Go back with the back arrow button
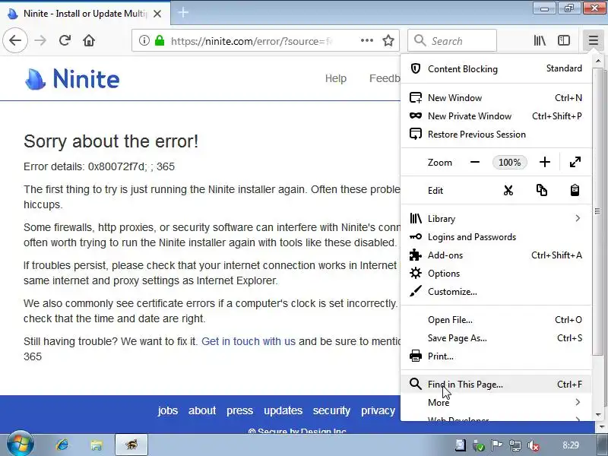 pos(15,40)
